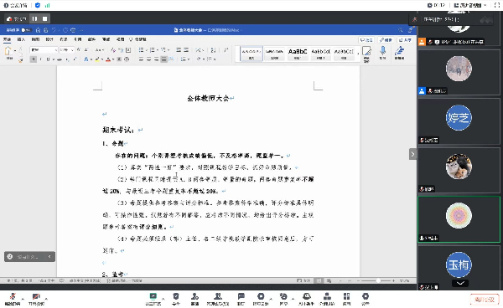Open the layout view dropdown at top right
Image resolution: width=503 pixels, height=308 pixels.
pyautogui.click(x=470, y=5)
